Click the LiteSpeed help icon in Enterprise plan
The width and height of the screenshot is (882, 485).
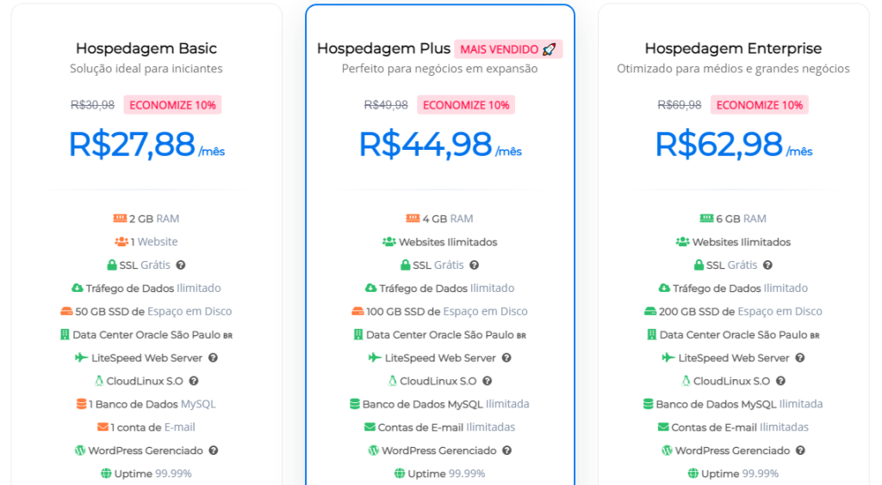(800, 358)
